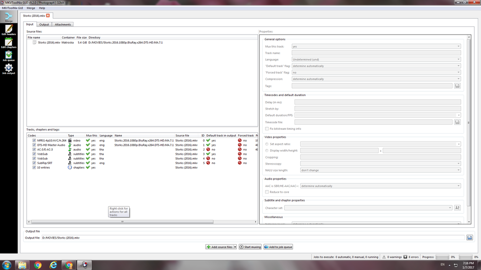Open Character set dropdown
Screen dimensions: 481x270
368,208
